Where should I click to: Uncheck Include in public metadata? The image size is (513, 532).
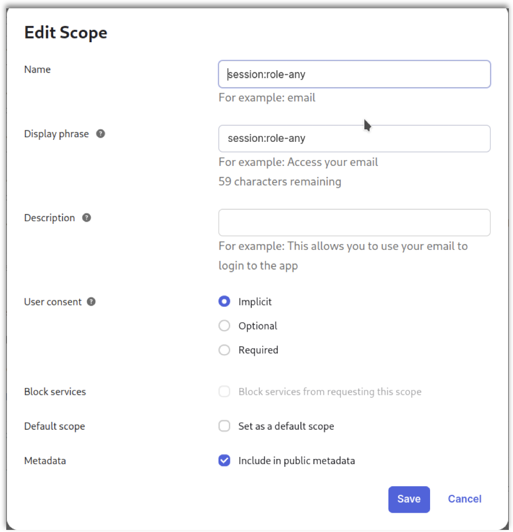[x=225, y=461]
